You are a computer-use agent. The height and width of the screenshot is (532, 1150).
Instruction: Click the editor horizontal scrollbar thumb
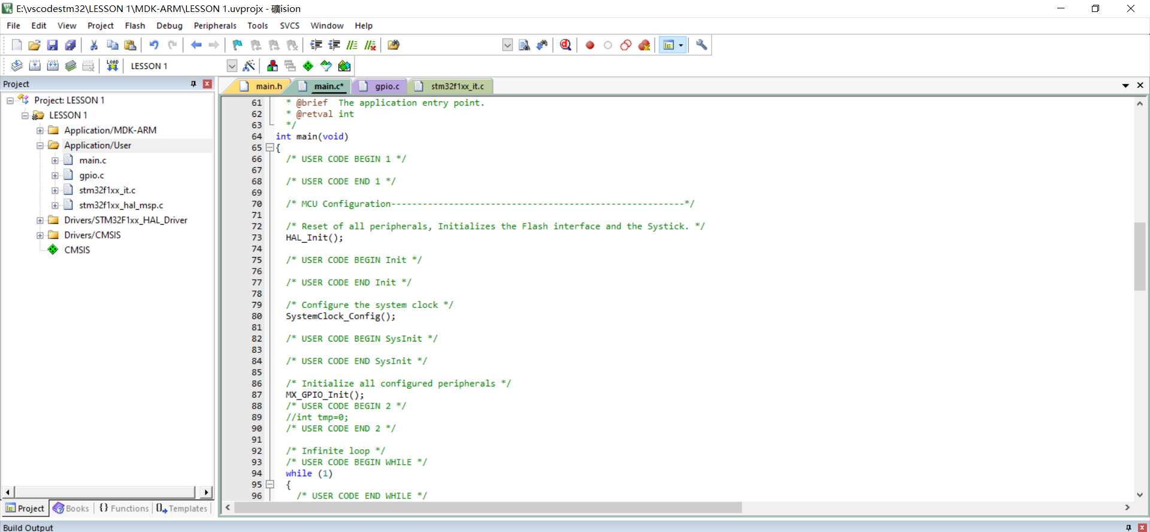click(488, 507)
